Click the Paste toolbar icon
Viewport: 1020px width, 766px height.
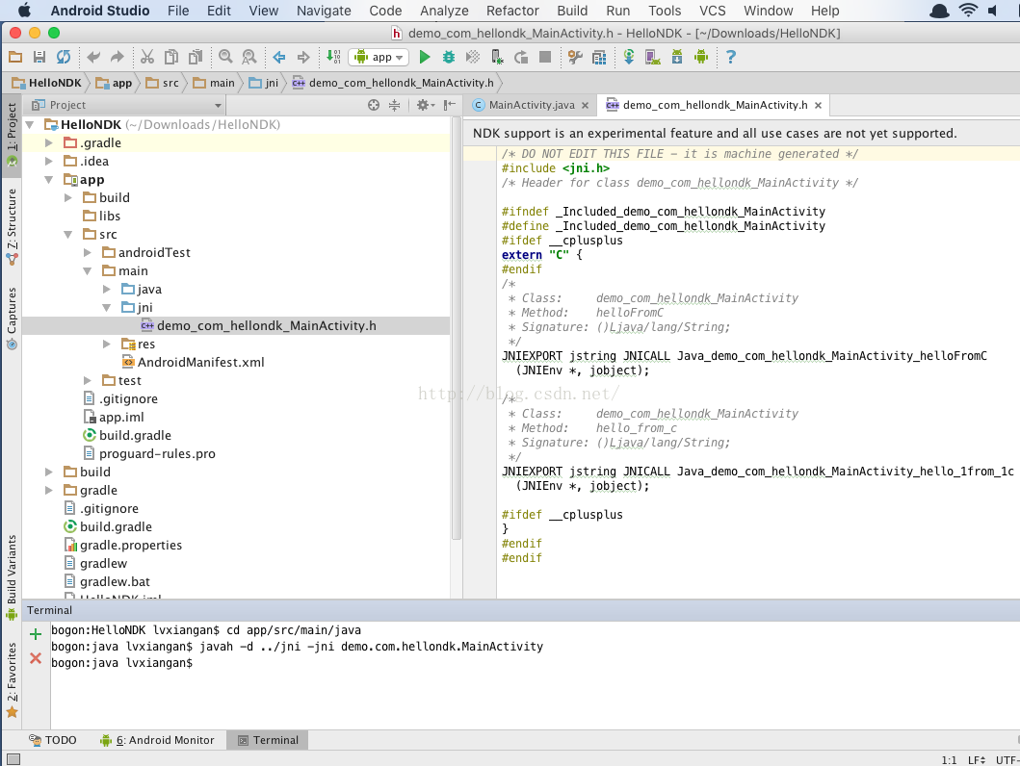tap(196, 57)
